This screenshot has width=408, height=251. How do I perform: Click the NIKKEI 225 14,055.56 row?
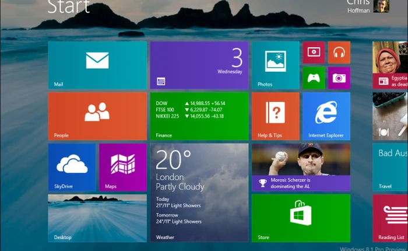189,116
